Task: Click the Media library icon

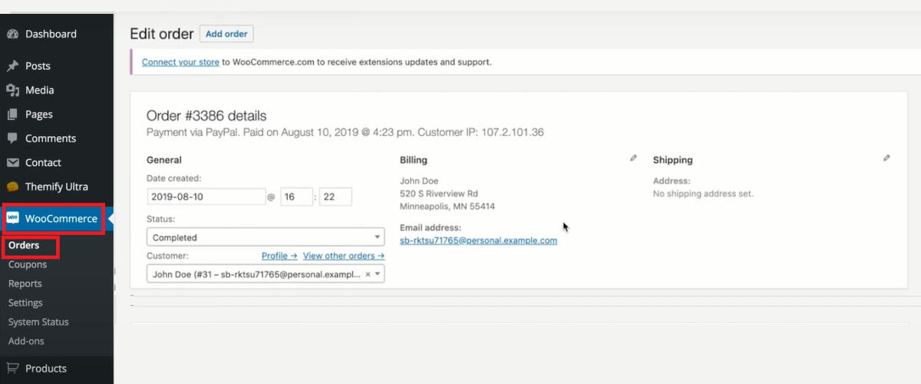Action: click(12, 90)
